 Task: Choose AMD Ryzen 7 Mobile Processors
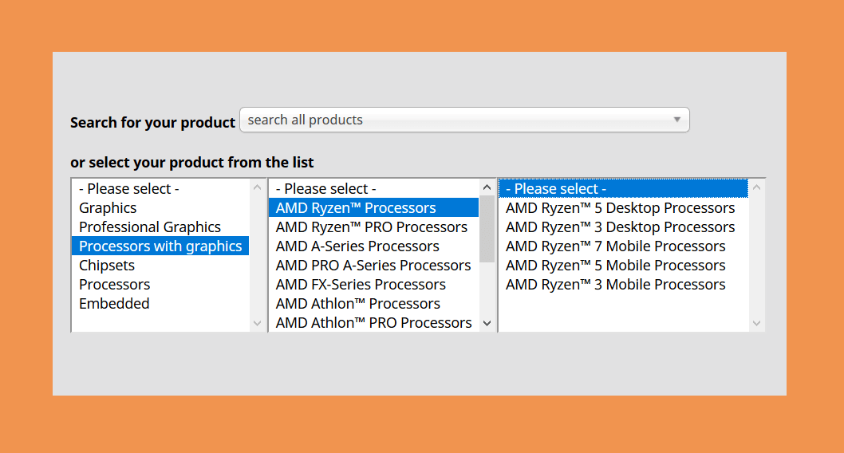[x=623, y=246]
